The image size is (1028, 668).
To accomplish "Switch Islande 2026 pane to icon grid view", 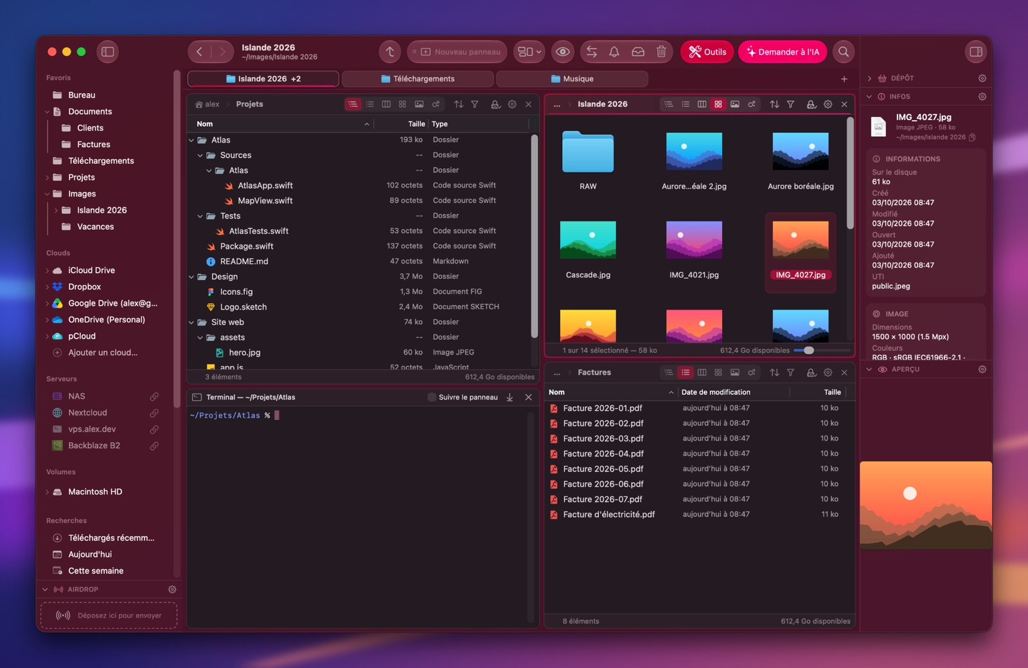I will (x=718, y=104).
